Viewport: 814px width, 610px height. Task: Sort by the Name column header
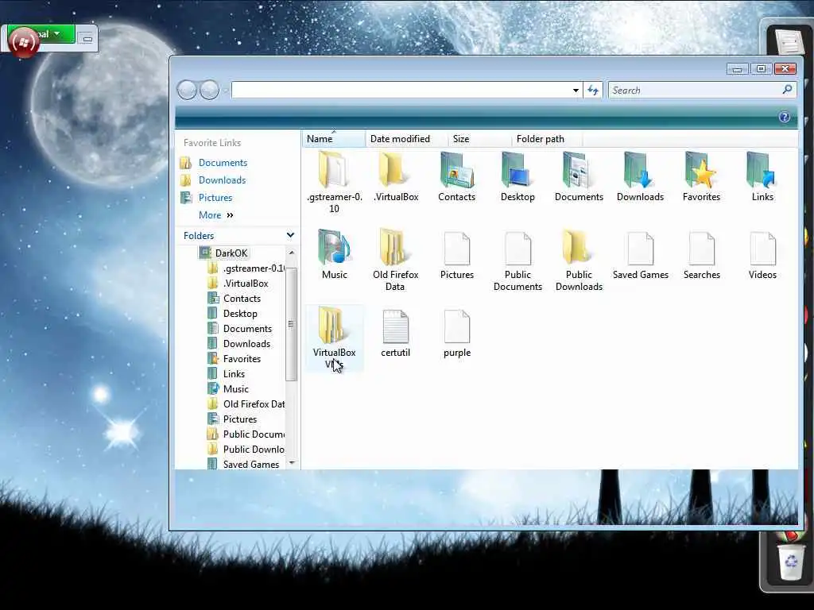pos(333,139)
